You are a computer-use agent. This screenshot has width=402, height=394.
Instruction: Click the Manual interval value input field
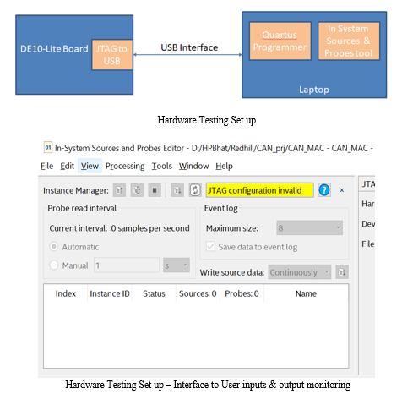point(127,265)
